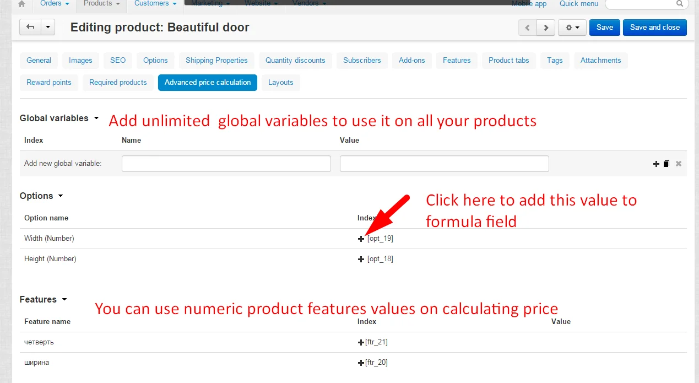This screenshot has height=383, width=699.
Task: Add opt_19 Width index to formula
Action: tap(361, 239)
